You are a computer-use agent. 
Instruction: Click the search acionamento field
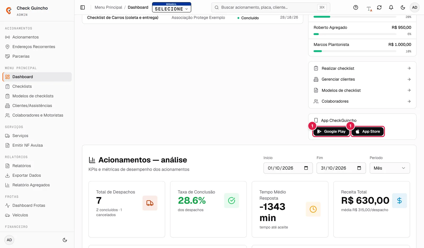click(271, 7)
